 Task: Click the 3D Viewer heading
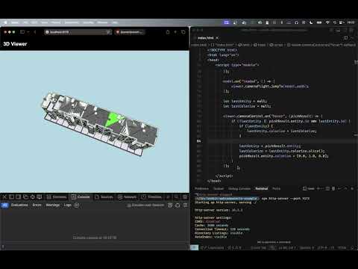coord(15,44)
